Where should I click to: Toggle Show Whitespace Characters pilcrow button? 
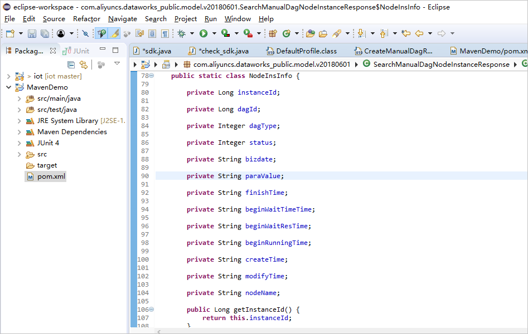pos(165,33)
